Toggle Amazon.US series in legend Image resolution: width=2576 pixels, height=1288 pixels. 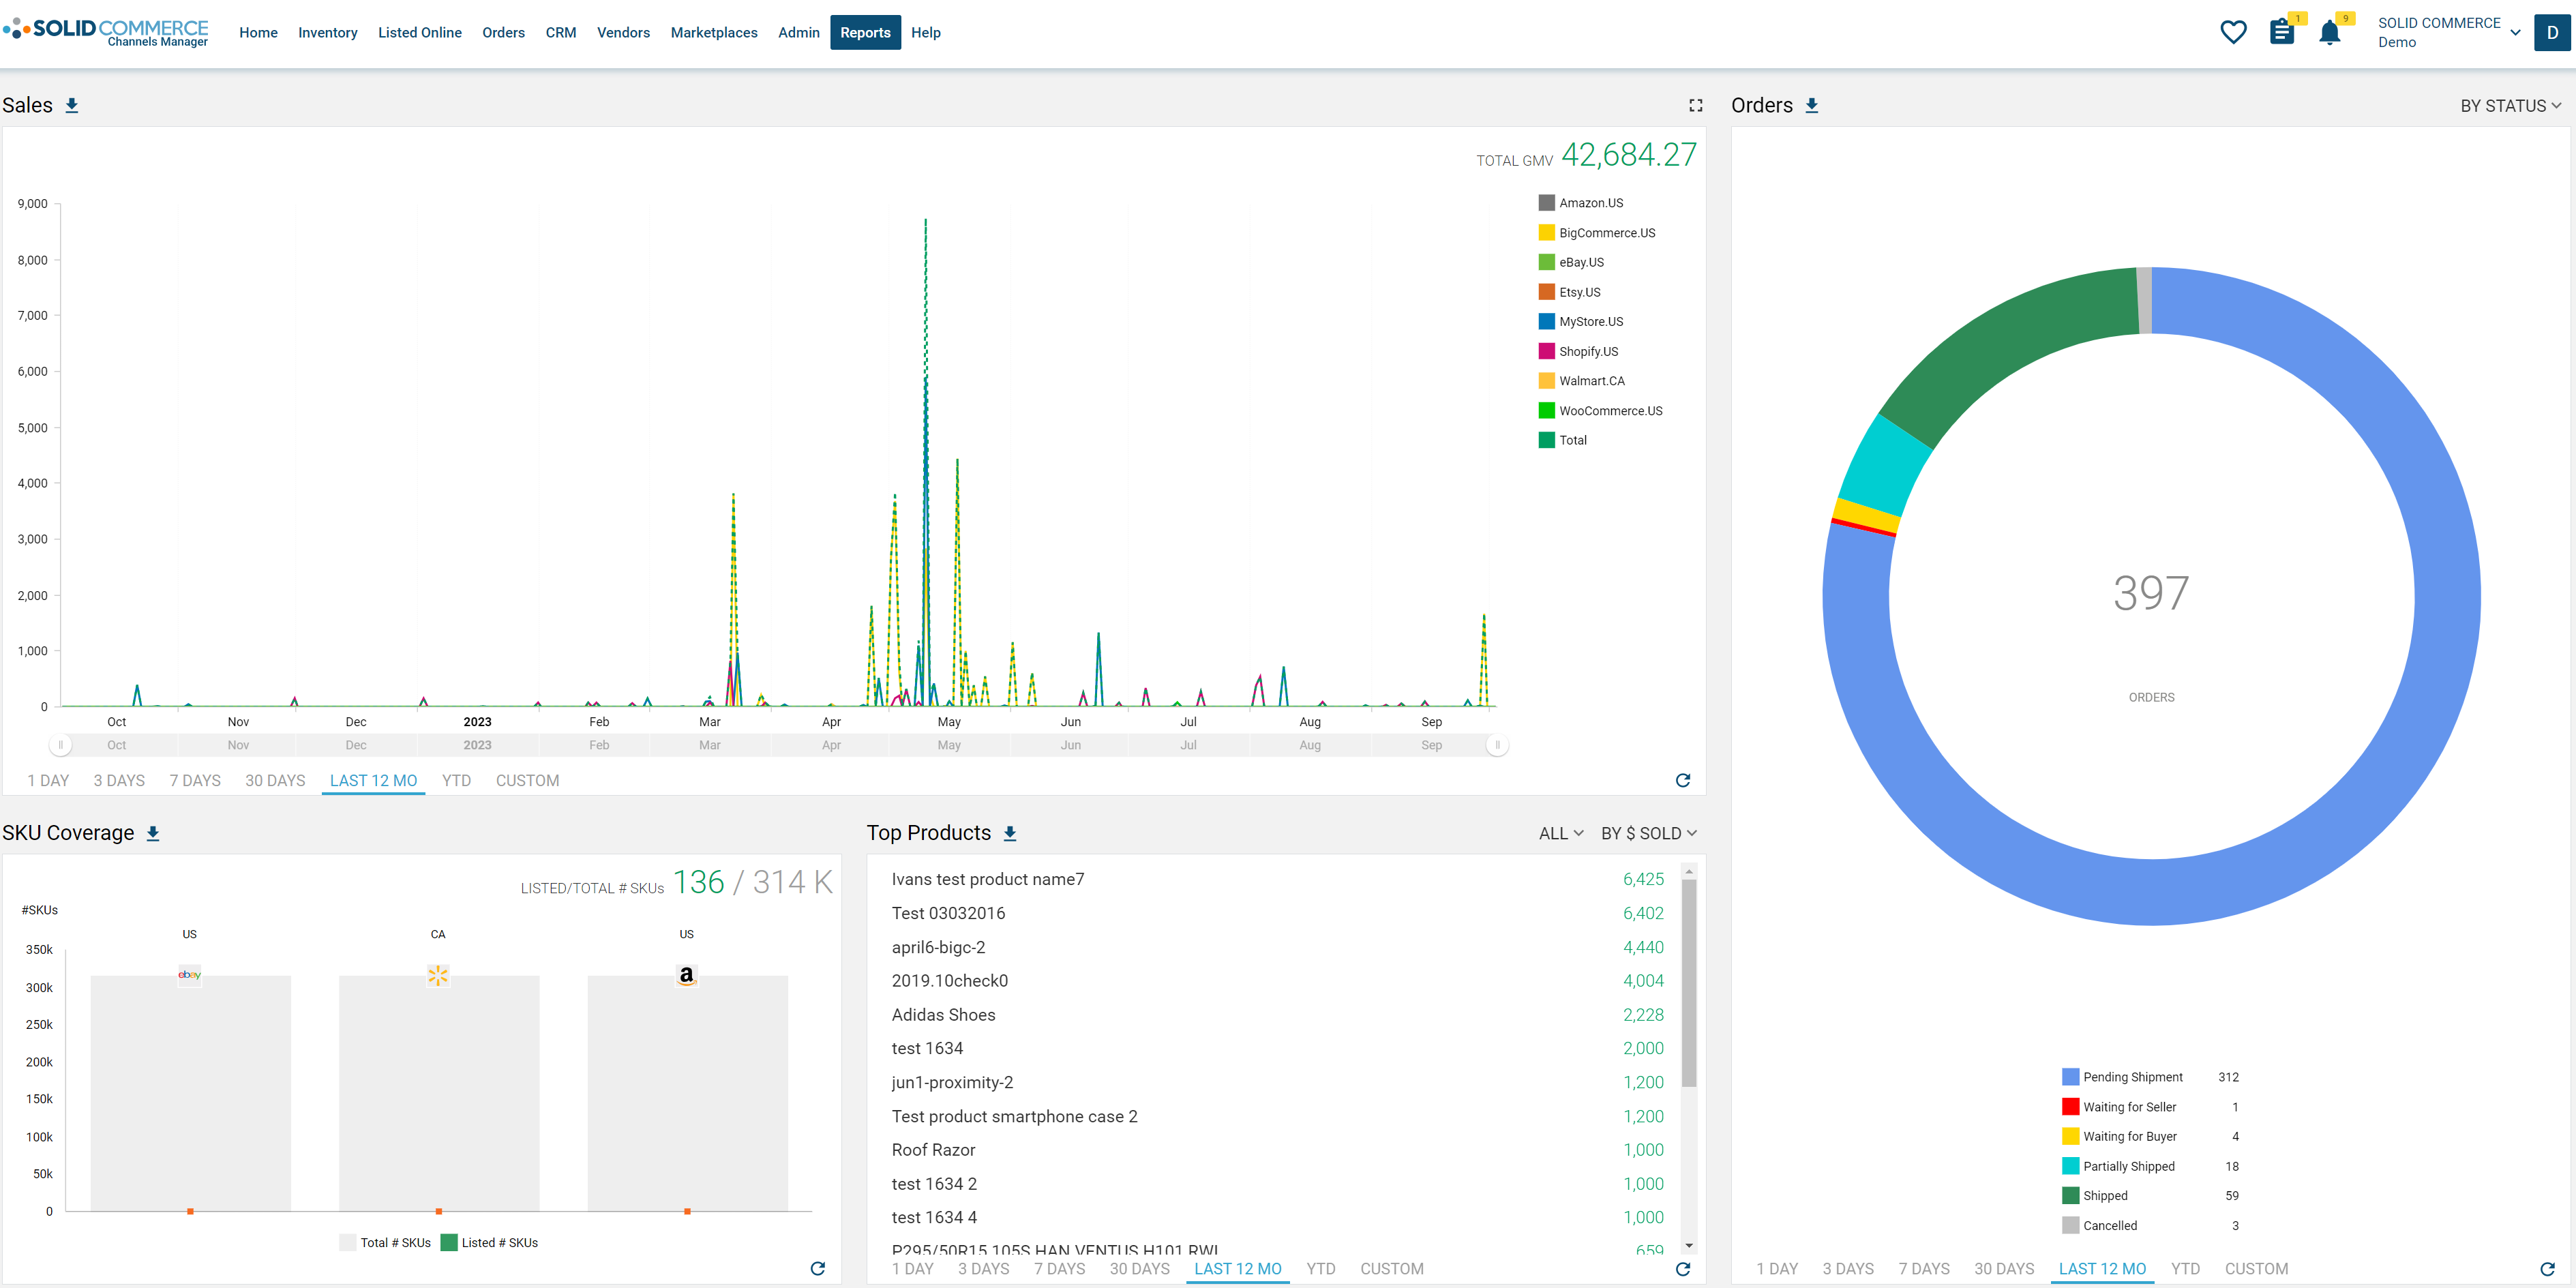[x=1589, y=203]
